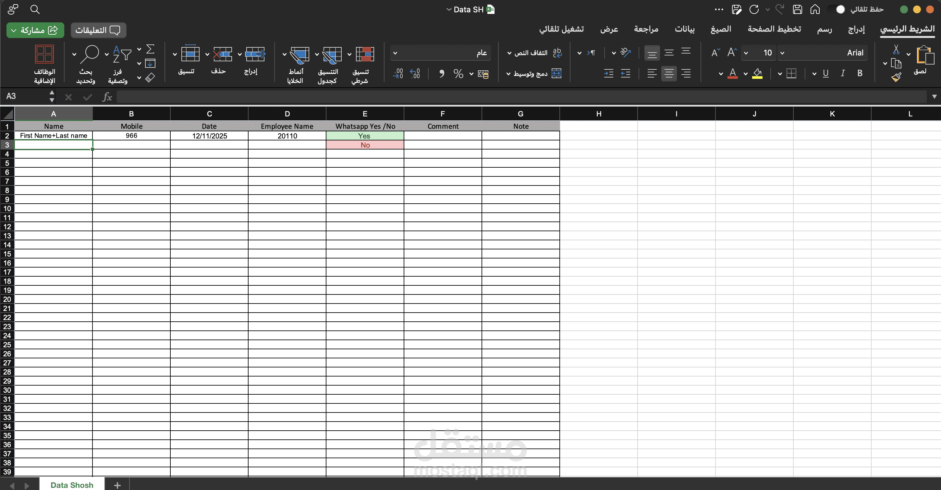The width and height of the screenshot is (941, 490).
Task: Click the Cut scissors icon
Action: point(896,49)
